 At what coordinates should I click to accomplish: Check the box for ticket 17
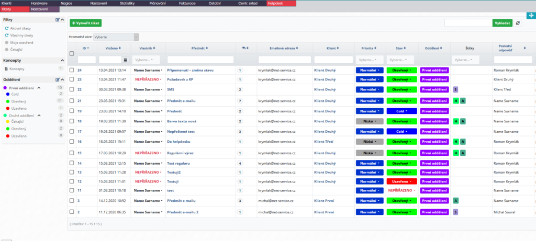[72, 131]
